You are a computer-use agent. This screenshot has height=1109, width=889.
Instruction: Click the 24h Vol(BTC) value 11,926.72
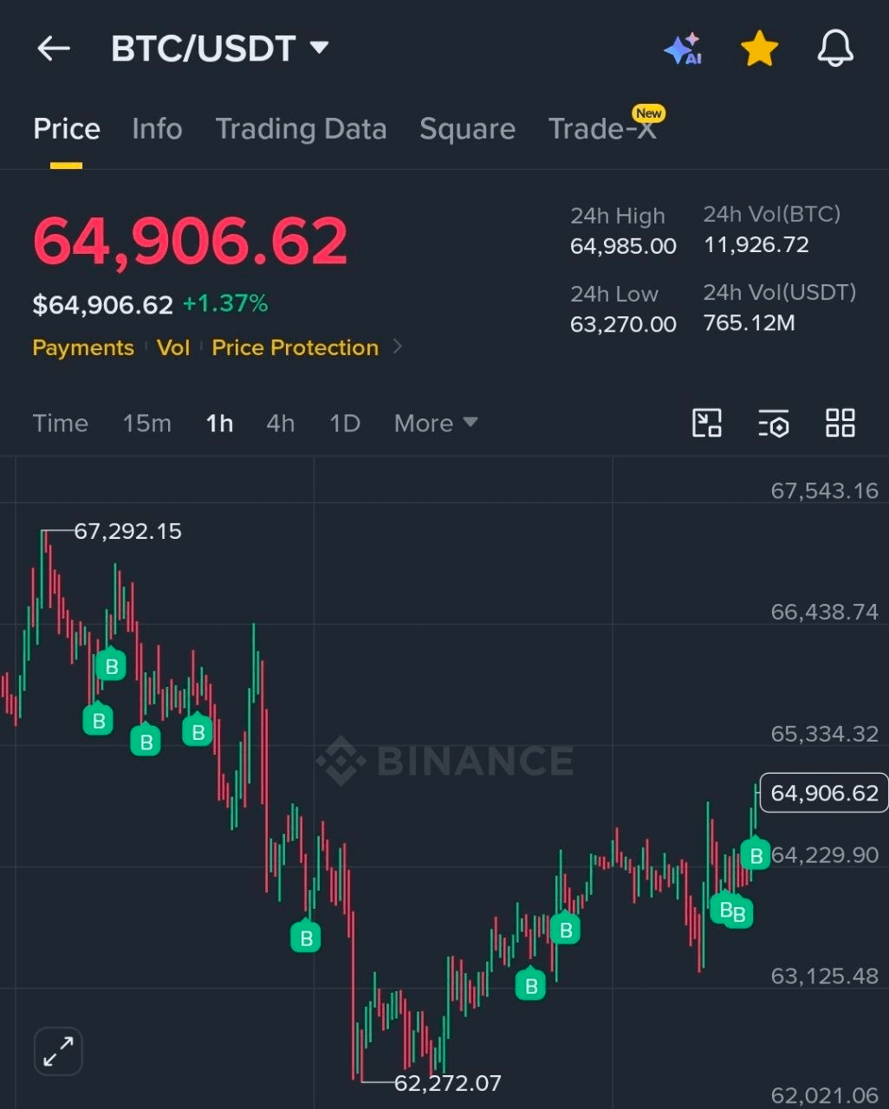click(x=756, y=245)
